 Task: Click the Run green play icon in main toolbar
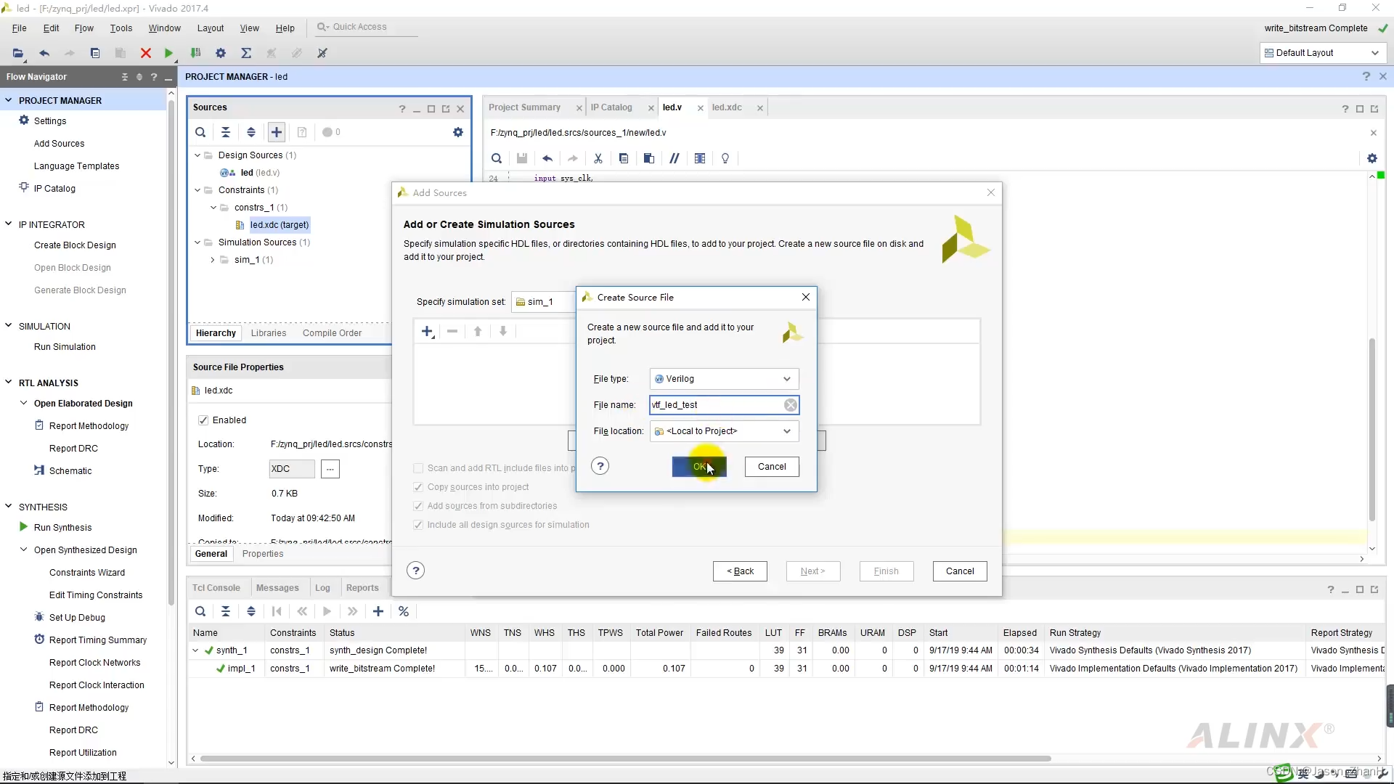(x=168, y=53)
